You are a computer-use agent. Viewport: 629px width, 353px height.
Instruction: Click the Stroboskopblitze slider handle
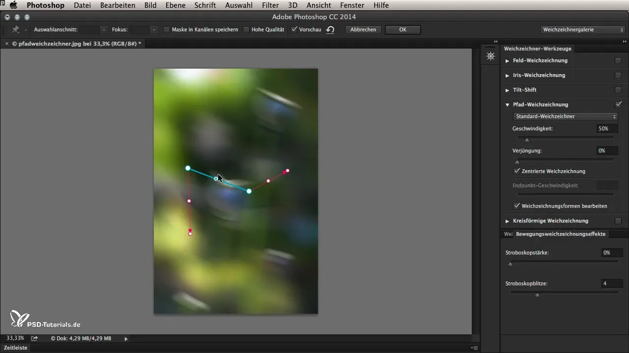pos(537,295)
